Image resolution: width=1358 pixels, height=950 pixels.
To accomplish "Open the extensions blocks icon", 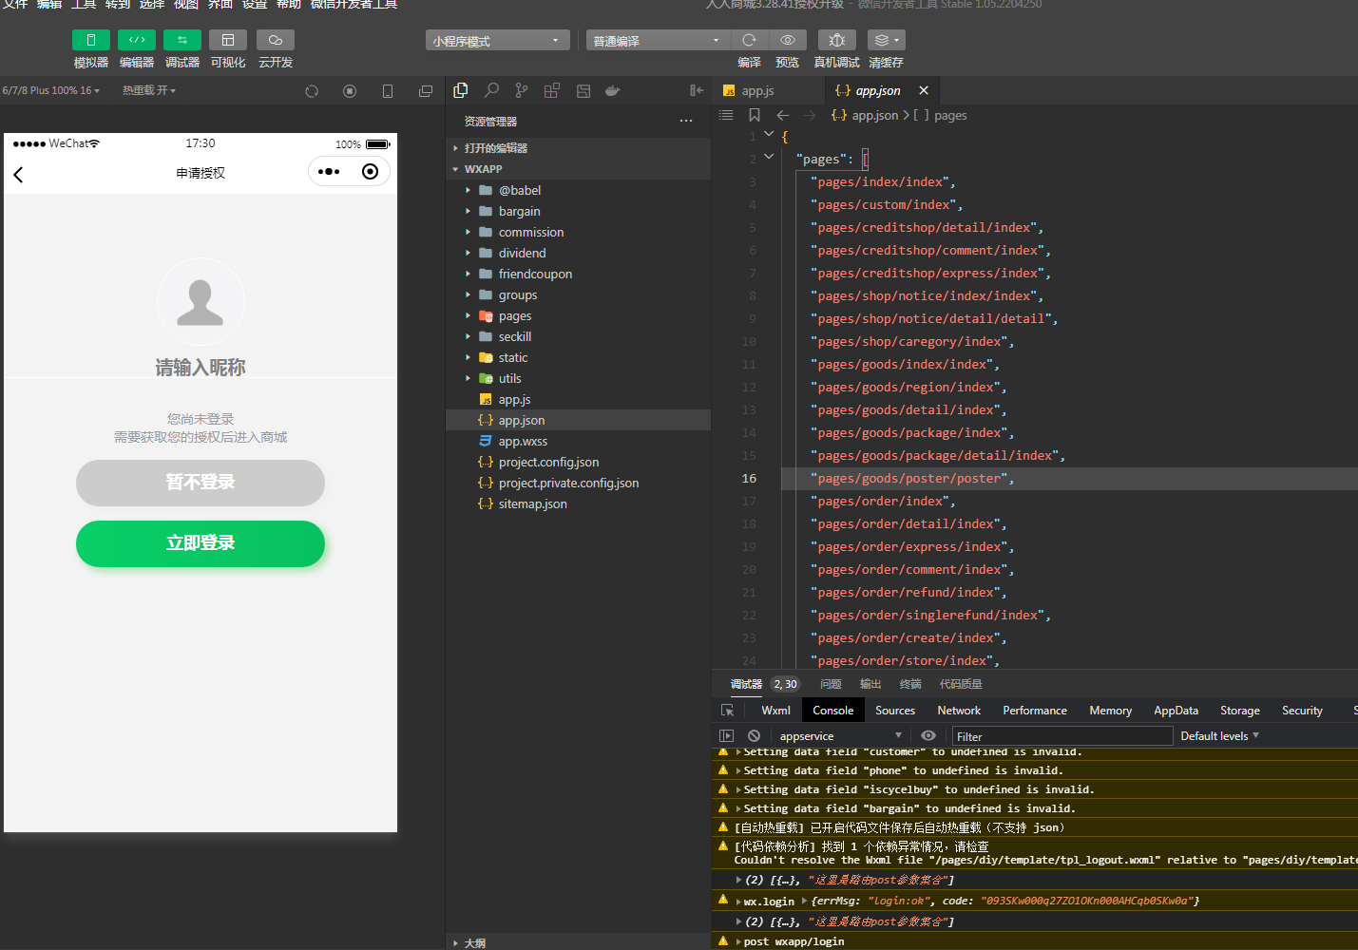I will coord(552,90).
